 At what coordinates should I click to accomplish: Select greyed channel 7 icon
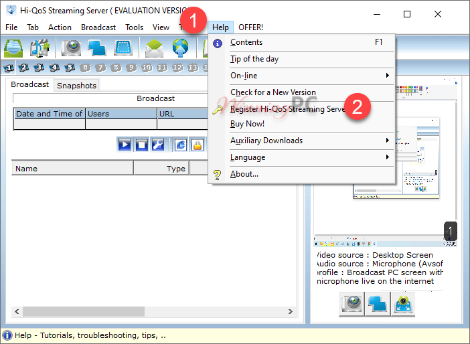tap(100, 68)
